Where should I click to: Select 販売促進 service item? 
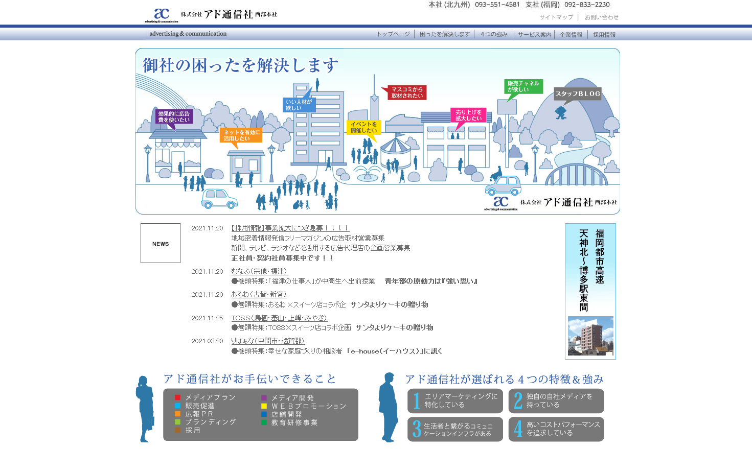(x=195, y=406)
